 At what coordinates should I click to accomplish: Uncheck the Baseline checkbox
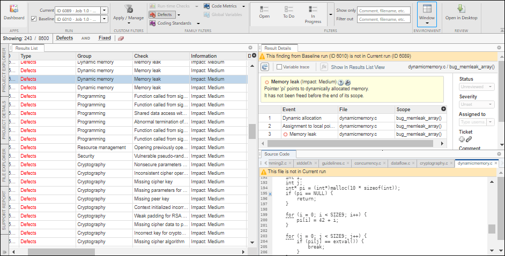tap(34, 19)
